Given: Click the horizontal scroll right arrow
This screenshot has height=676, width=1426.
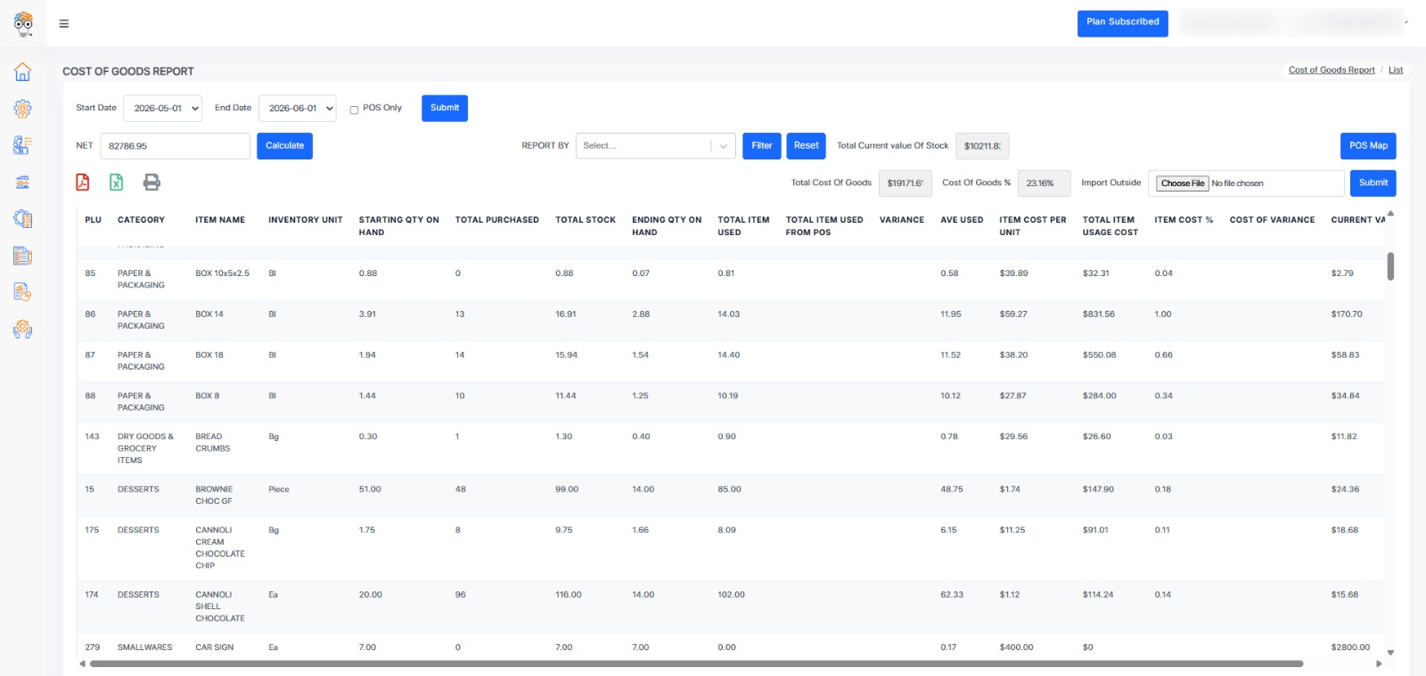Looking at the screenshot, I should coord(1380,664).
